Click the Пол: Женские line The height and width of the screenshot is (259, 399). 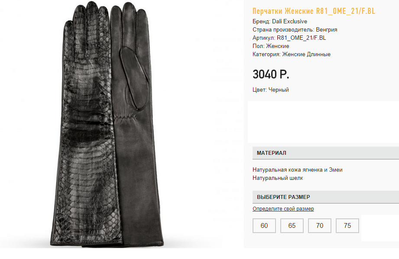point(271,46)
